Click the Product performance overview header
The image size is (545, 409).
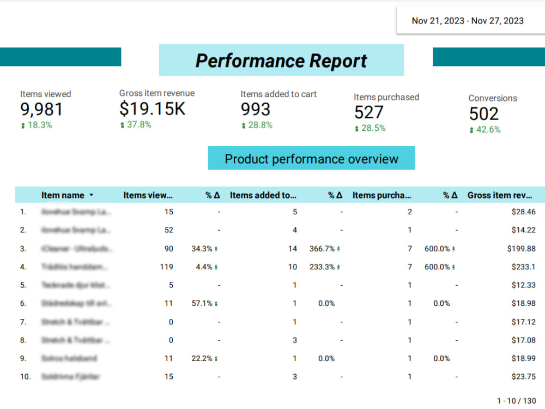(x=311, y=159)
